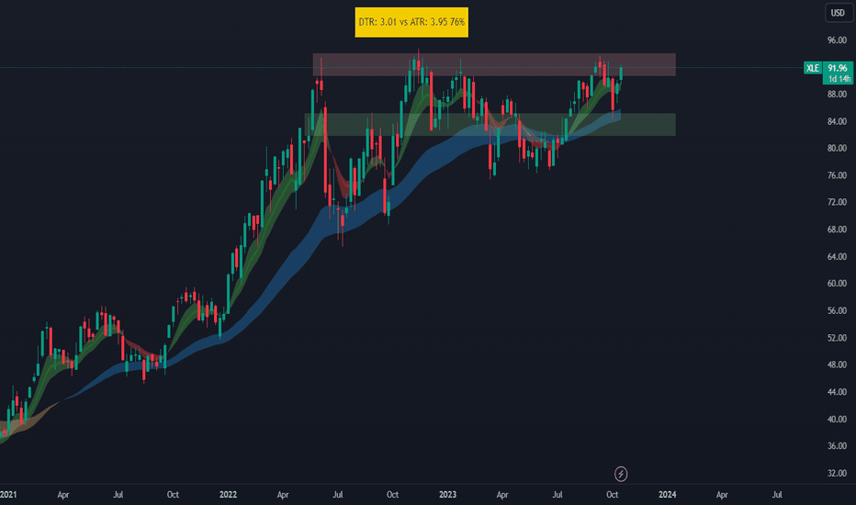856x505 pixels.
Task: Click the 40.00 price axis label
Action: [x=837, y=420]
